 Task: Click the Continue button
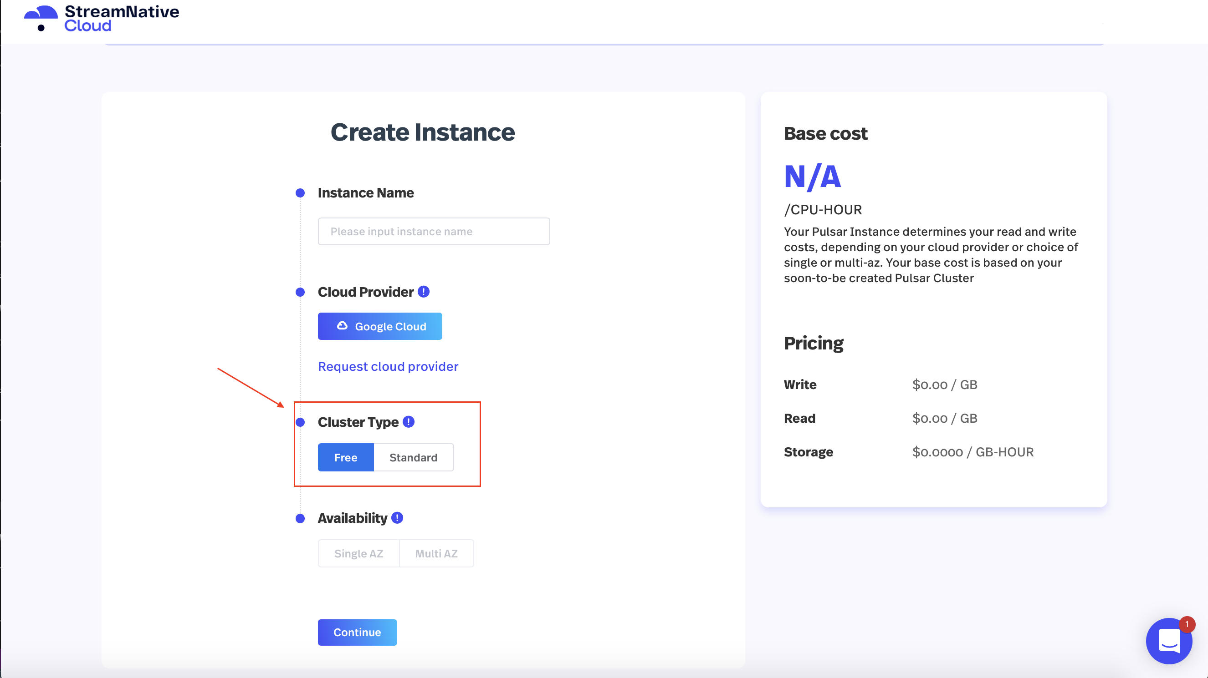pos(357,632)
